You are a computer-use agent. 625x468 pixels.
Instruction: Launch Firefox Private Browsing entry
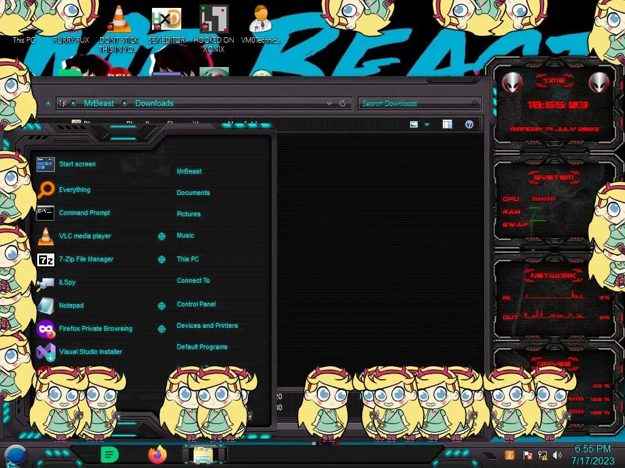[96, 328]
